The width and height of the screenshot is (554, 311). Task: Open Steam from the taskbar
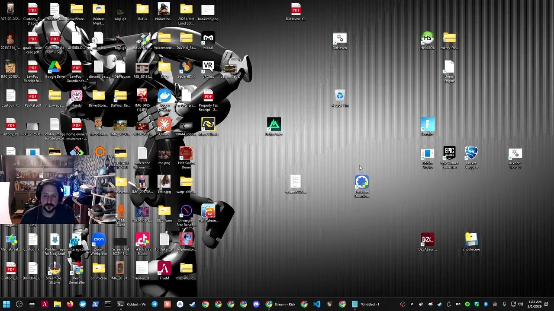193,304
